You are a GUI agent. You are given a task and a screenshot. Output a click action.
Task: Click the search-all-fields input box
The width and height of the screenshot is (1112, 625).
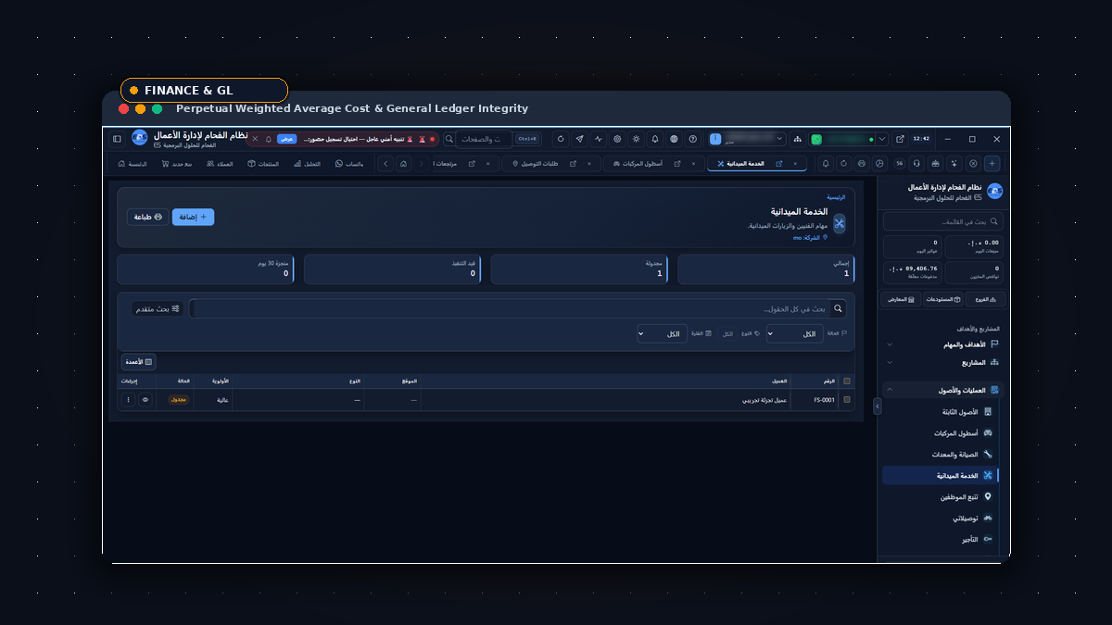click(519, 308)
